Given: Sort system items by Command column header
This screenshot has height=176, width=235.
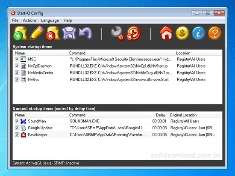Looking at the screenshot, I should (120, 53).
